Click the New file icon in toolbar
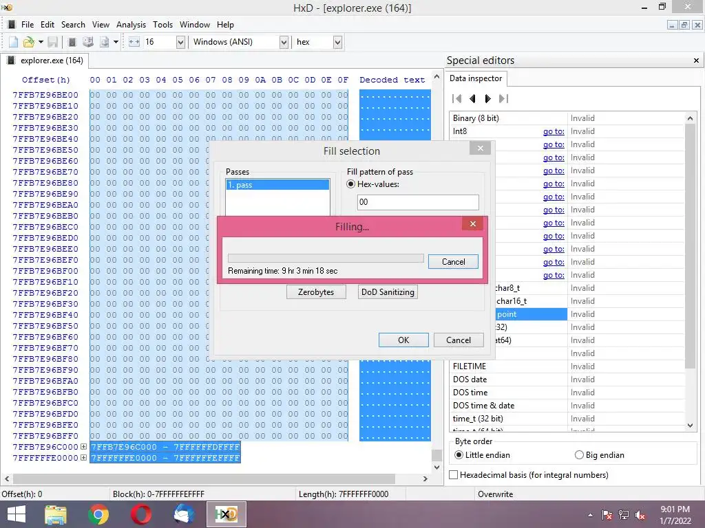This screenshot has width=705, height=528. [14, 42]
